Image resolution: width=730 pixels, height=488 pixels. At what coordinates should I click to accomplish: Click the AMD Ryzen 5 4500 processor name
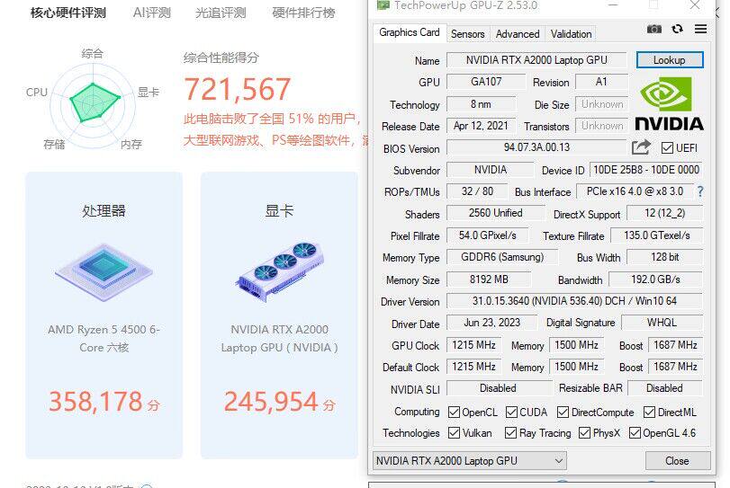[104, 338]
